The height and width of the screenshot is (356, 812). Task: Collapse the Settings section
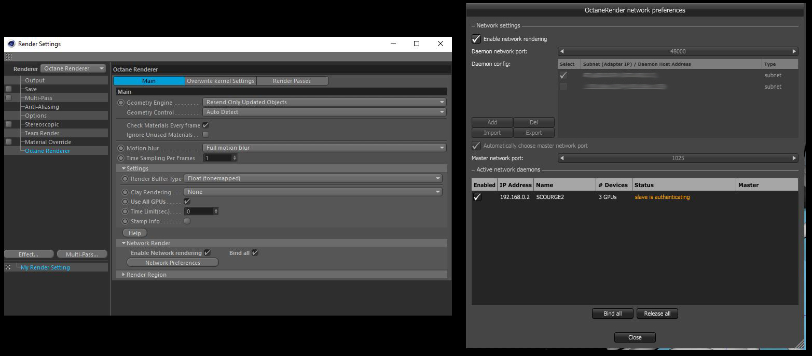pos(124,168)
